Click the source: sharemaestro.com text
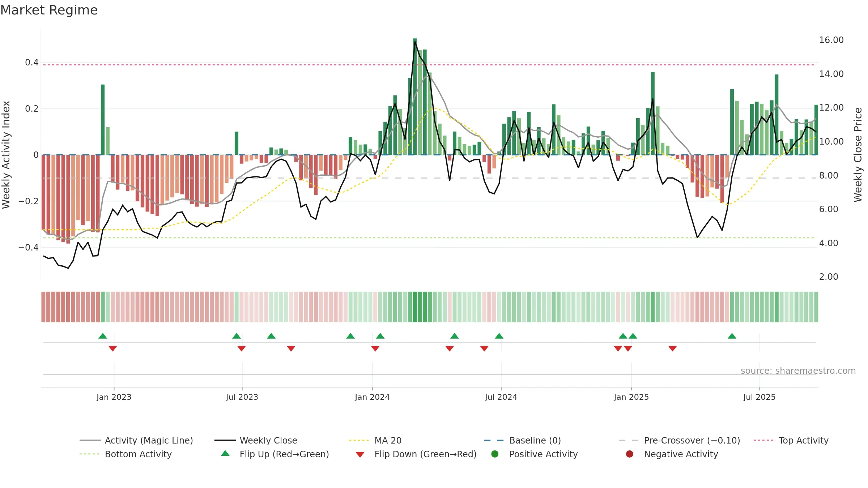The width and height of the screenshot is (868, 488). tap(798, 371)
